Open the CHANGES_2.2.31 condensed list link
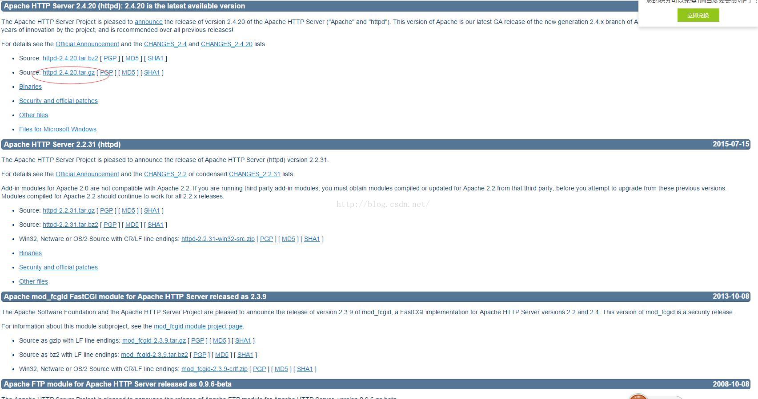758x399 pixels. [x=255, y=174]
